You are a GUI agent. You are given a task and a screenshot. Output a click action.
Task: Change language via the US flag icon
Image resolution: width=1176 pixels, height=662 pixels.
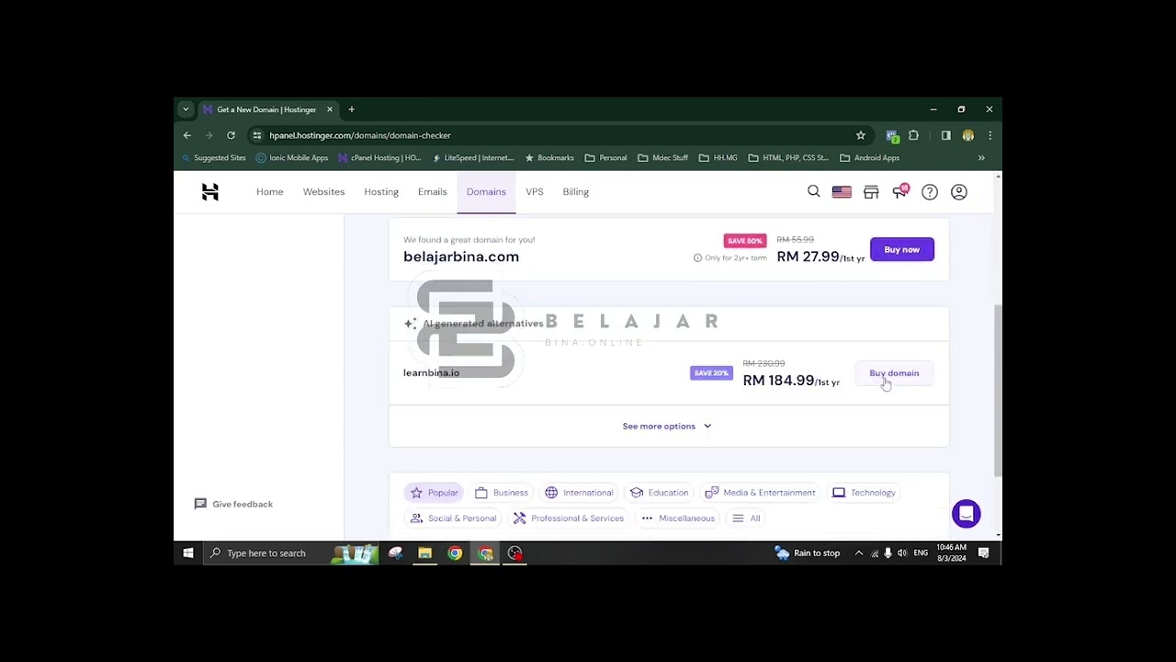[x=842, y=192]
